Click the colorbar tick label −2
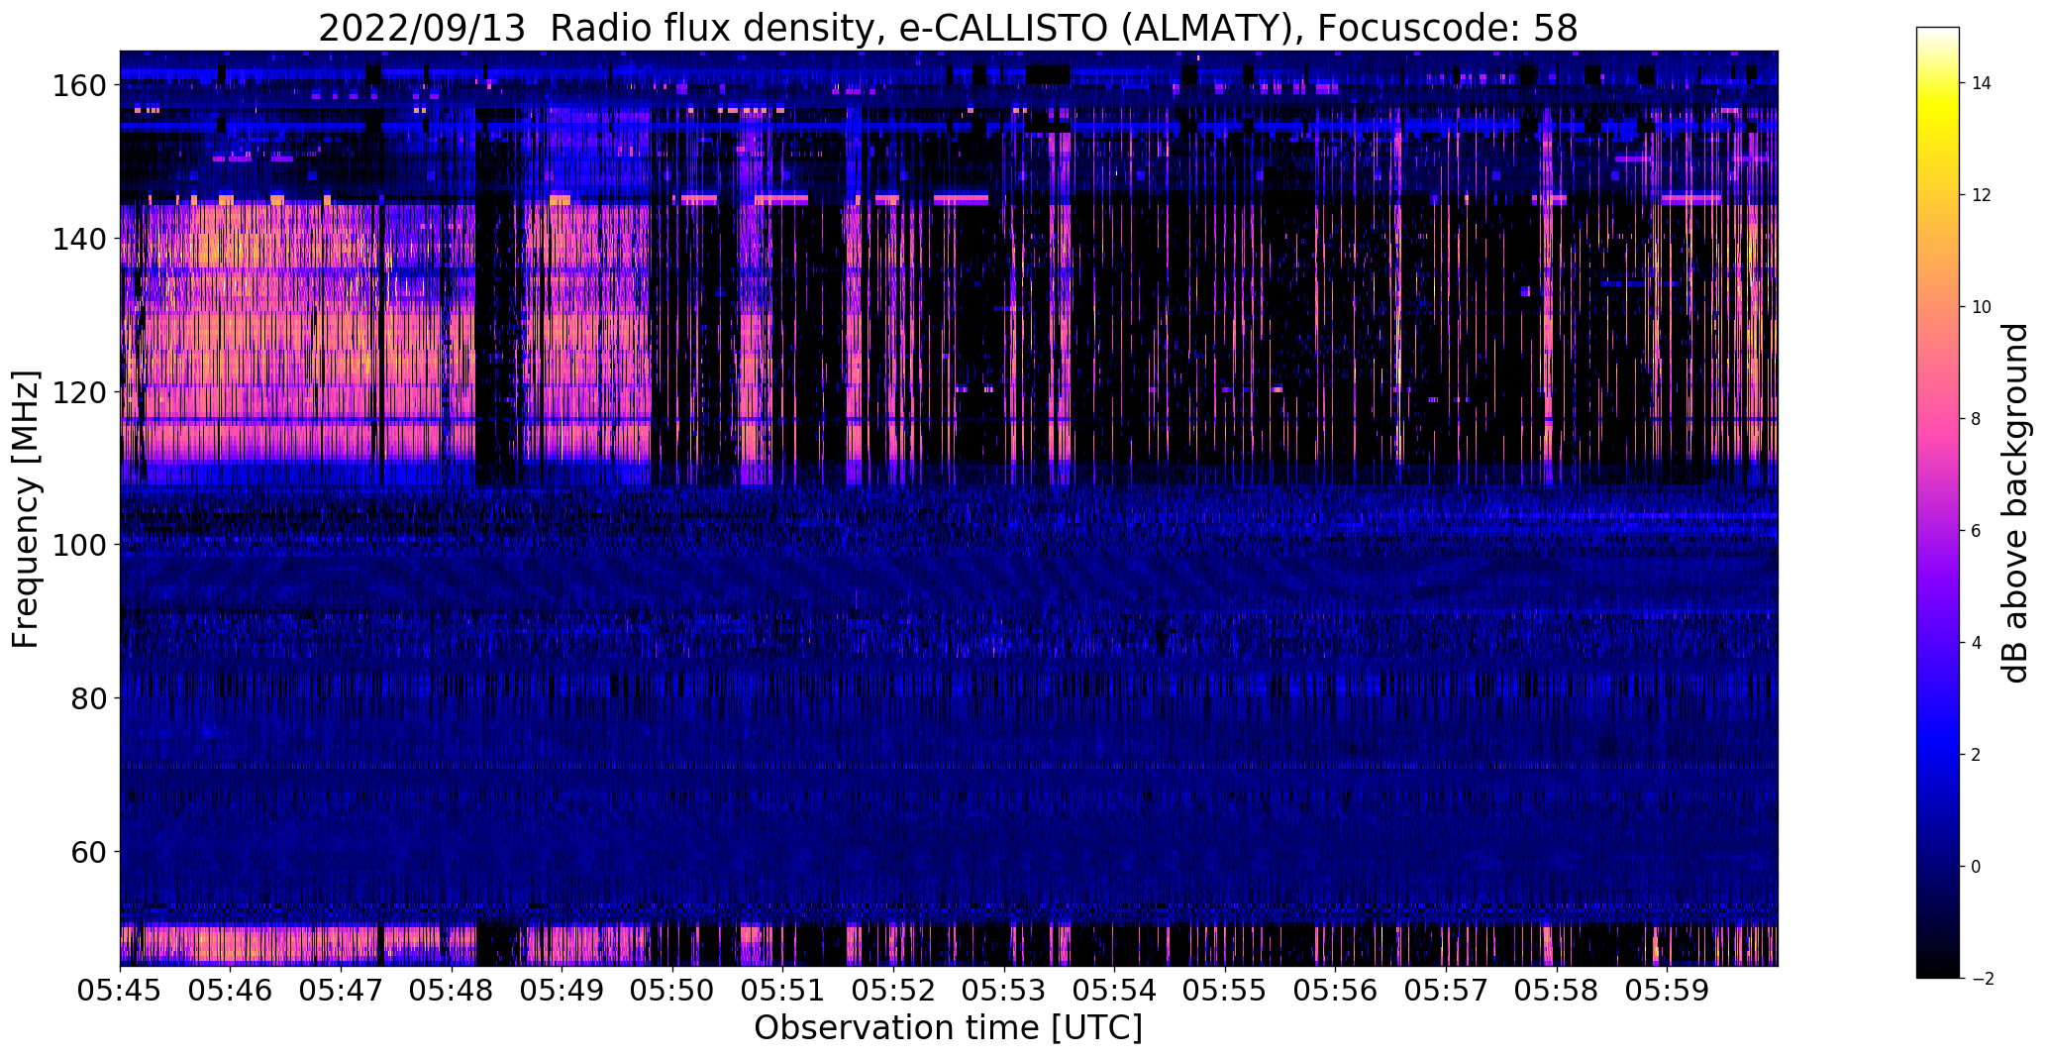2046x1057 pixels. click(1983, 979)
